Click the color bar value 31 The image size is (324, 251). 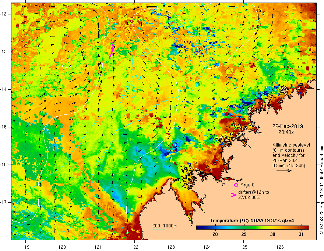(301, 234)
